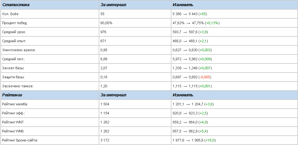Screen dimensions: 298x145
Task: Click the Засвечено танков value 1,20
Action: 104,86
